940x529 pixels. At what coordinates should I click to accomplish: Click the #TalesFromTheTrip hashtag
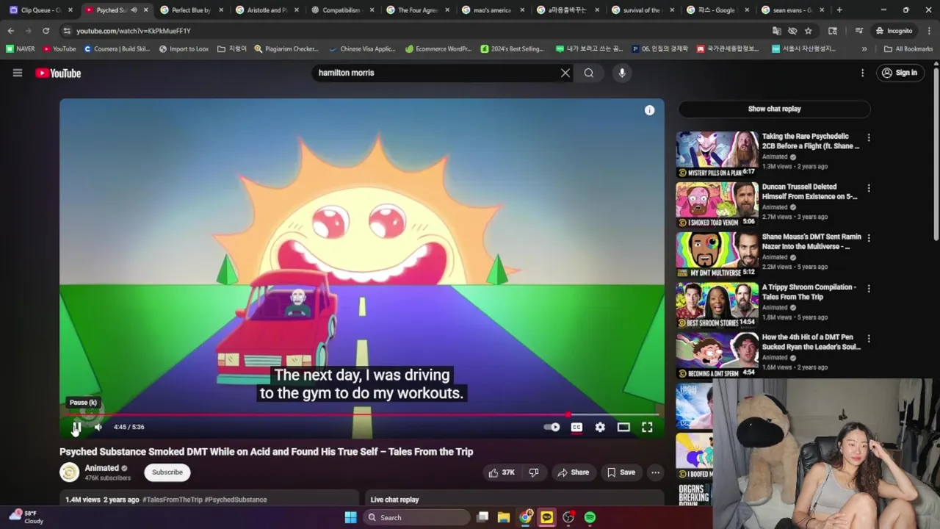[x=173, y=500]
